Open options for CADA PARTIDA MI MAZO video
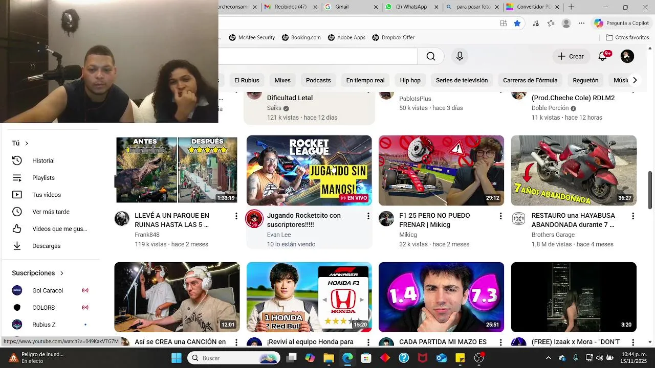The width and height of the screenshot is (655, 368). tap(500, 342)
